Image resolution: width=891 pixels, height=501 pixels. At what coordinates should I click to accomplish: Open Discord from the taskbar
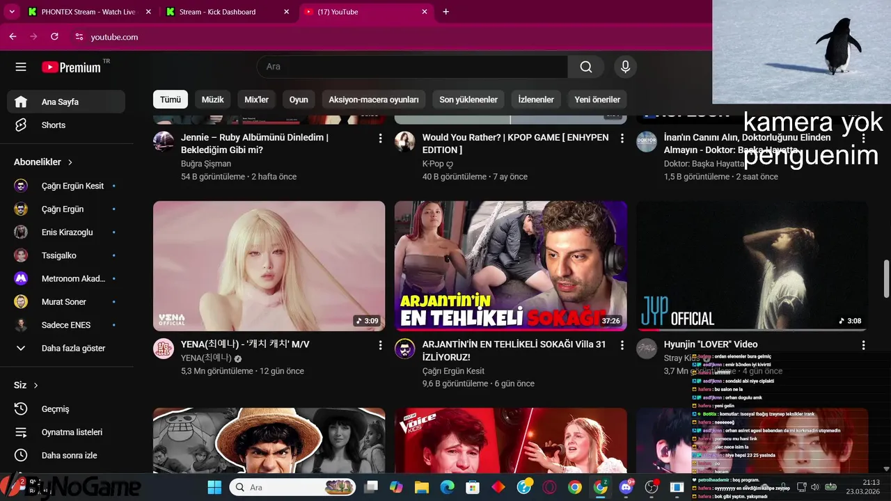[x=626, y=487]
